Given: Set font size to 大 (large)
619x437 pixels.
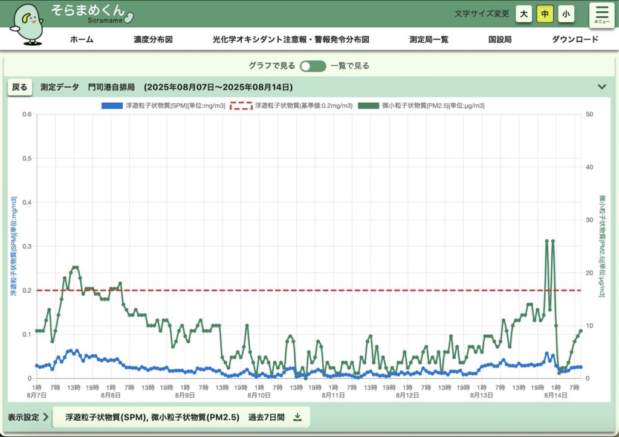Looking at the screenshot, I should (x=523, y=13).
